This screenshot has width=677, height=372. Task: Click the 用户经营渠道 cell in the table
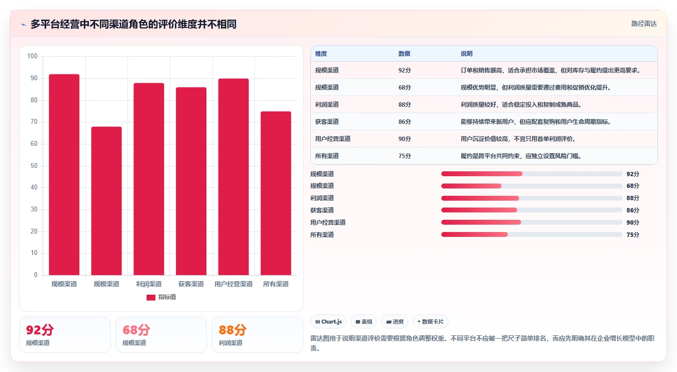[x=333, y=139]
